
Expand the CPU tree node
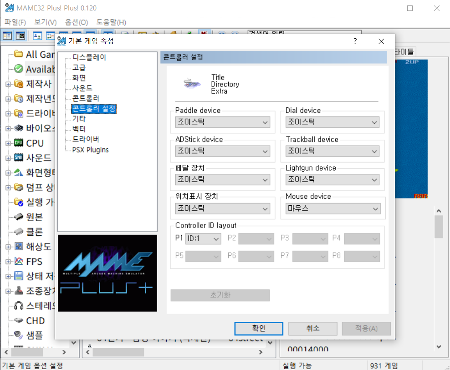8,143
